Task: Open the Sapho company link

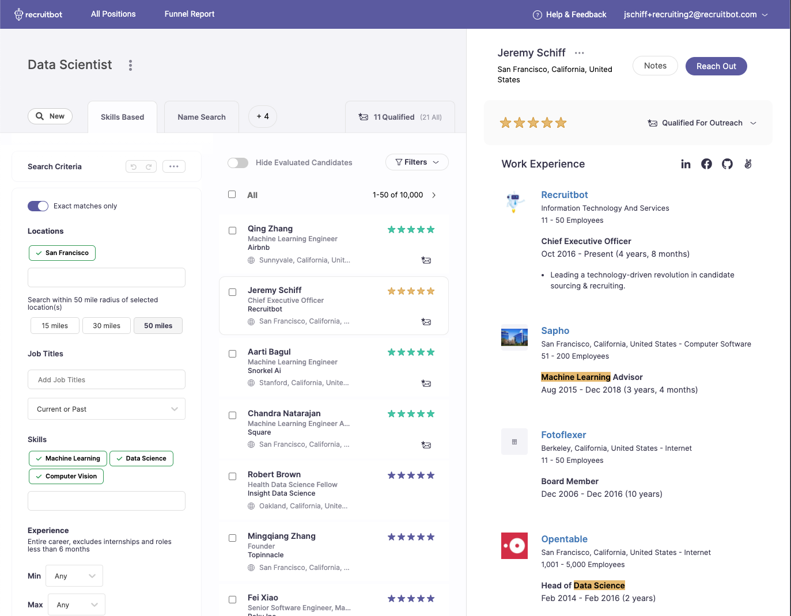Action: [555, 330]
